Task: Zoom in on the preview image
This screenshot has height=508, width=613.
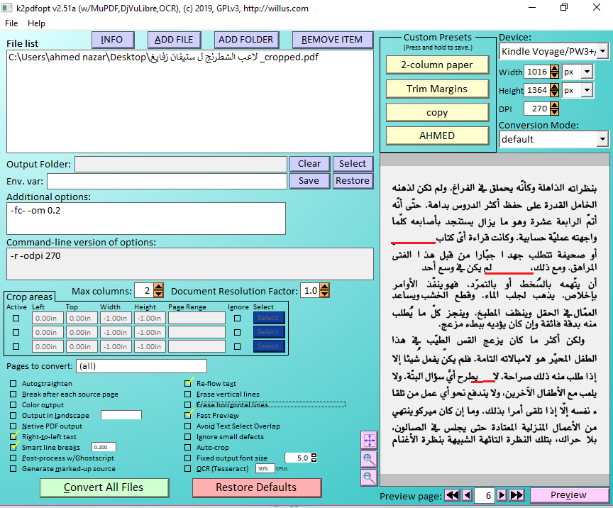Action: point(369,459)
